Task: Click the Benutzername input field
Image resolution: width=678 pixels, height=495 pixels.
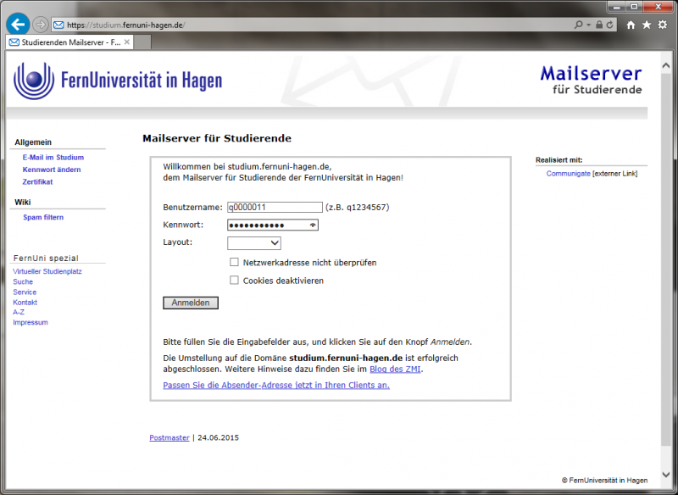Action: [x=275, y=207]
